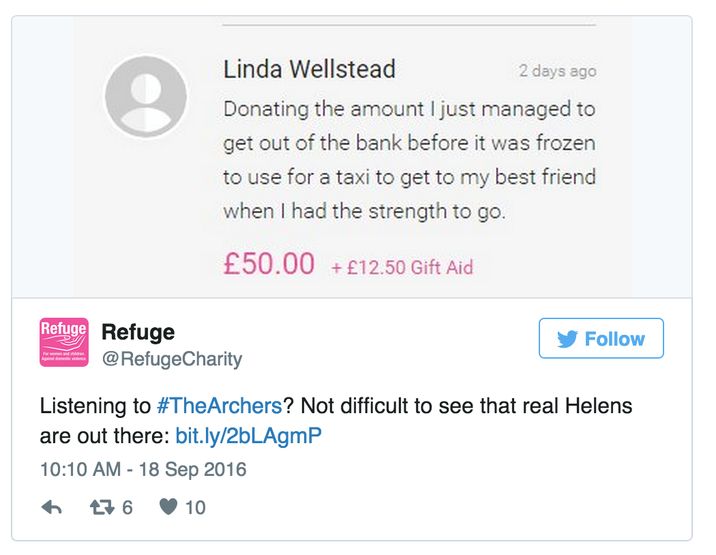The image size is (716, 555).
Task: Like the tweet with the heart icon
Action: click(x=168, y=507)
